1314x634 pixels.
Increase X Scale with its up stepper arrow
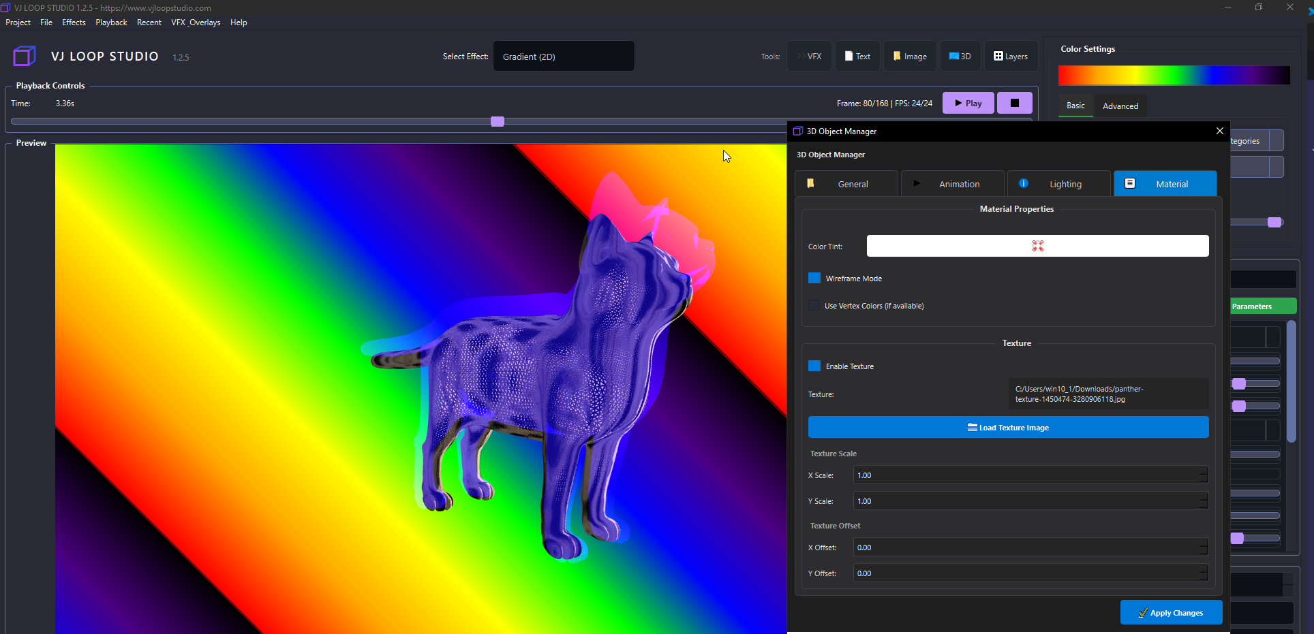click(x=1203, y=470)
